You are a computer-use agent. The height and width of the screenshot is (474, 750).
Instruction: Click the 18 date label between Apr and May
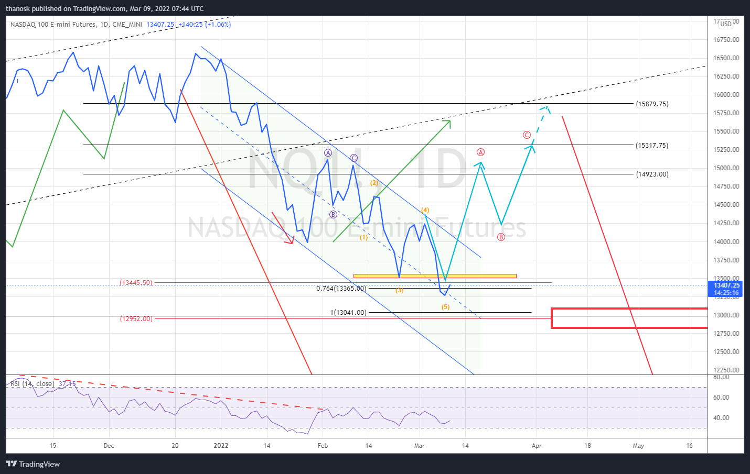pyautogui.click(x=587, y=446)
